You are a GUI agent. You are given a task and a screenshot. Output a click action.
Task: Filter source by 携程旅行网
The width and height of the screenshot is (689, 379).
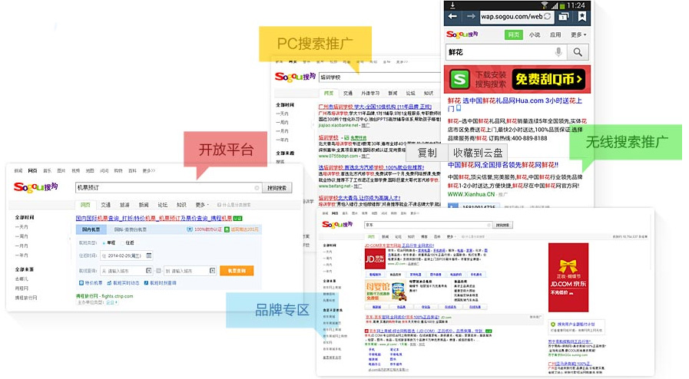26,298
